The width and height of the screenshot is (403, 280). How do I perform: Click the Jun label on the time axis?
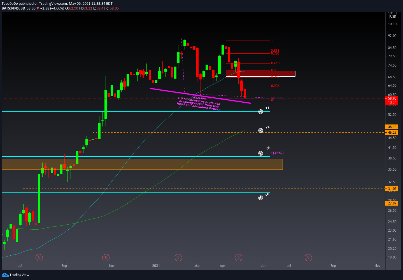coord(264,266)
